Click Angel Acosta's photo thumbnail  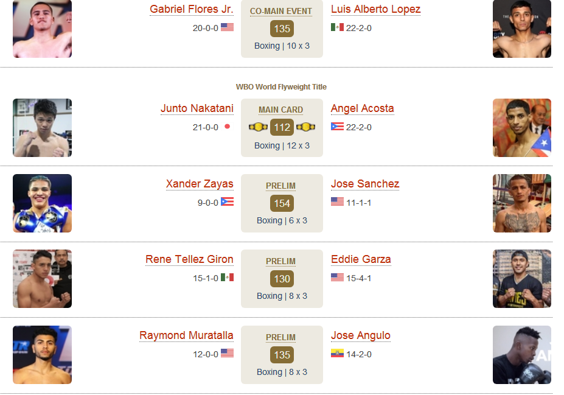click(x=522, y=128)
